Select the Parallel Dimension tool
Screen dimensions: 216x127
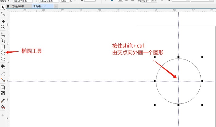pos(3,73)
